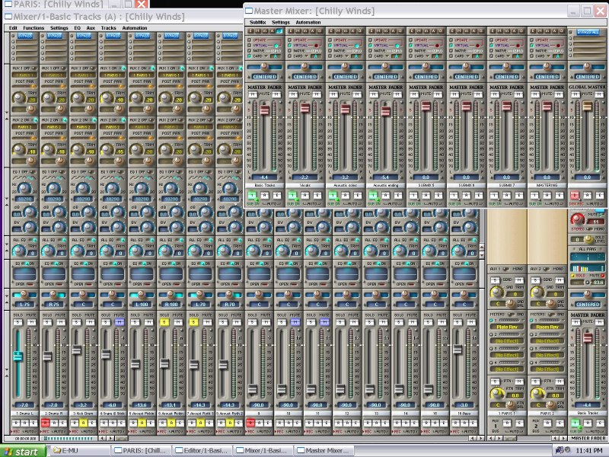
Task: Turn off yellow solo on track 7
Action: coord(193,322)
